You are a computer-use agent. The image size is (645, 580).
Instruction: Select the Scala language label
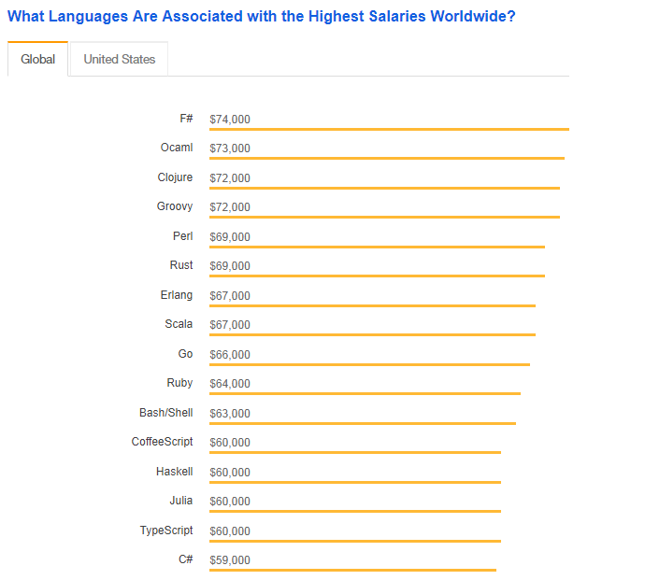pyautogui.click(x=179, y=324)
